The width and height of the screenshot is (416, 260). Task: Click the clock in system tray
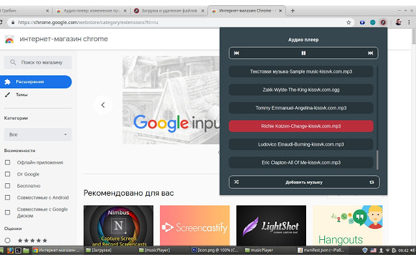tap(403, 250)
